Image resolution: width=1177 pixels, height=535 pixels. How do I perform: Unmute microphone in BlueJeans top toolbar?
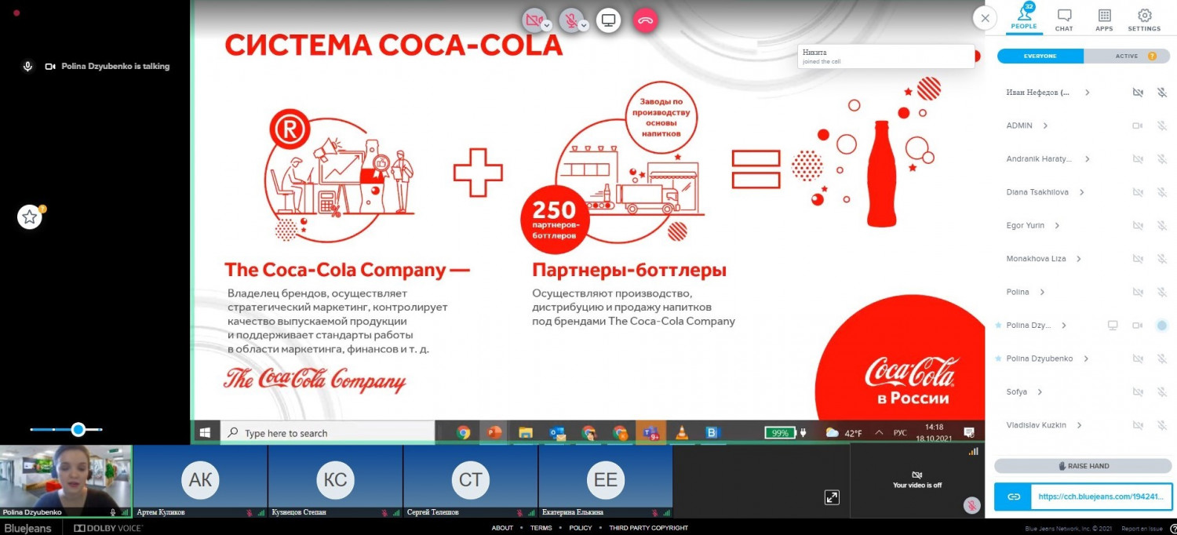coord(570,20)
